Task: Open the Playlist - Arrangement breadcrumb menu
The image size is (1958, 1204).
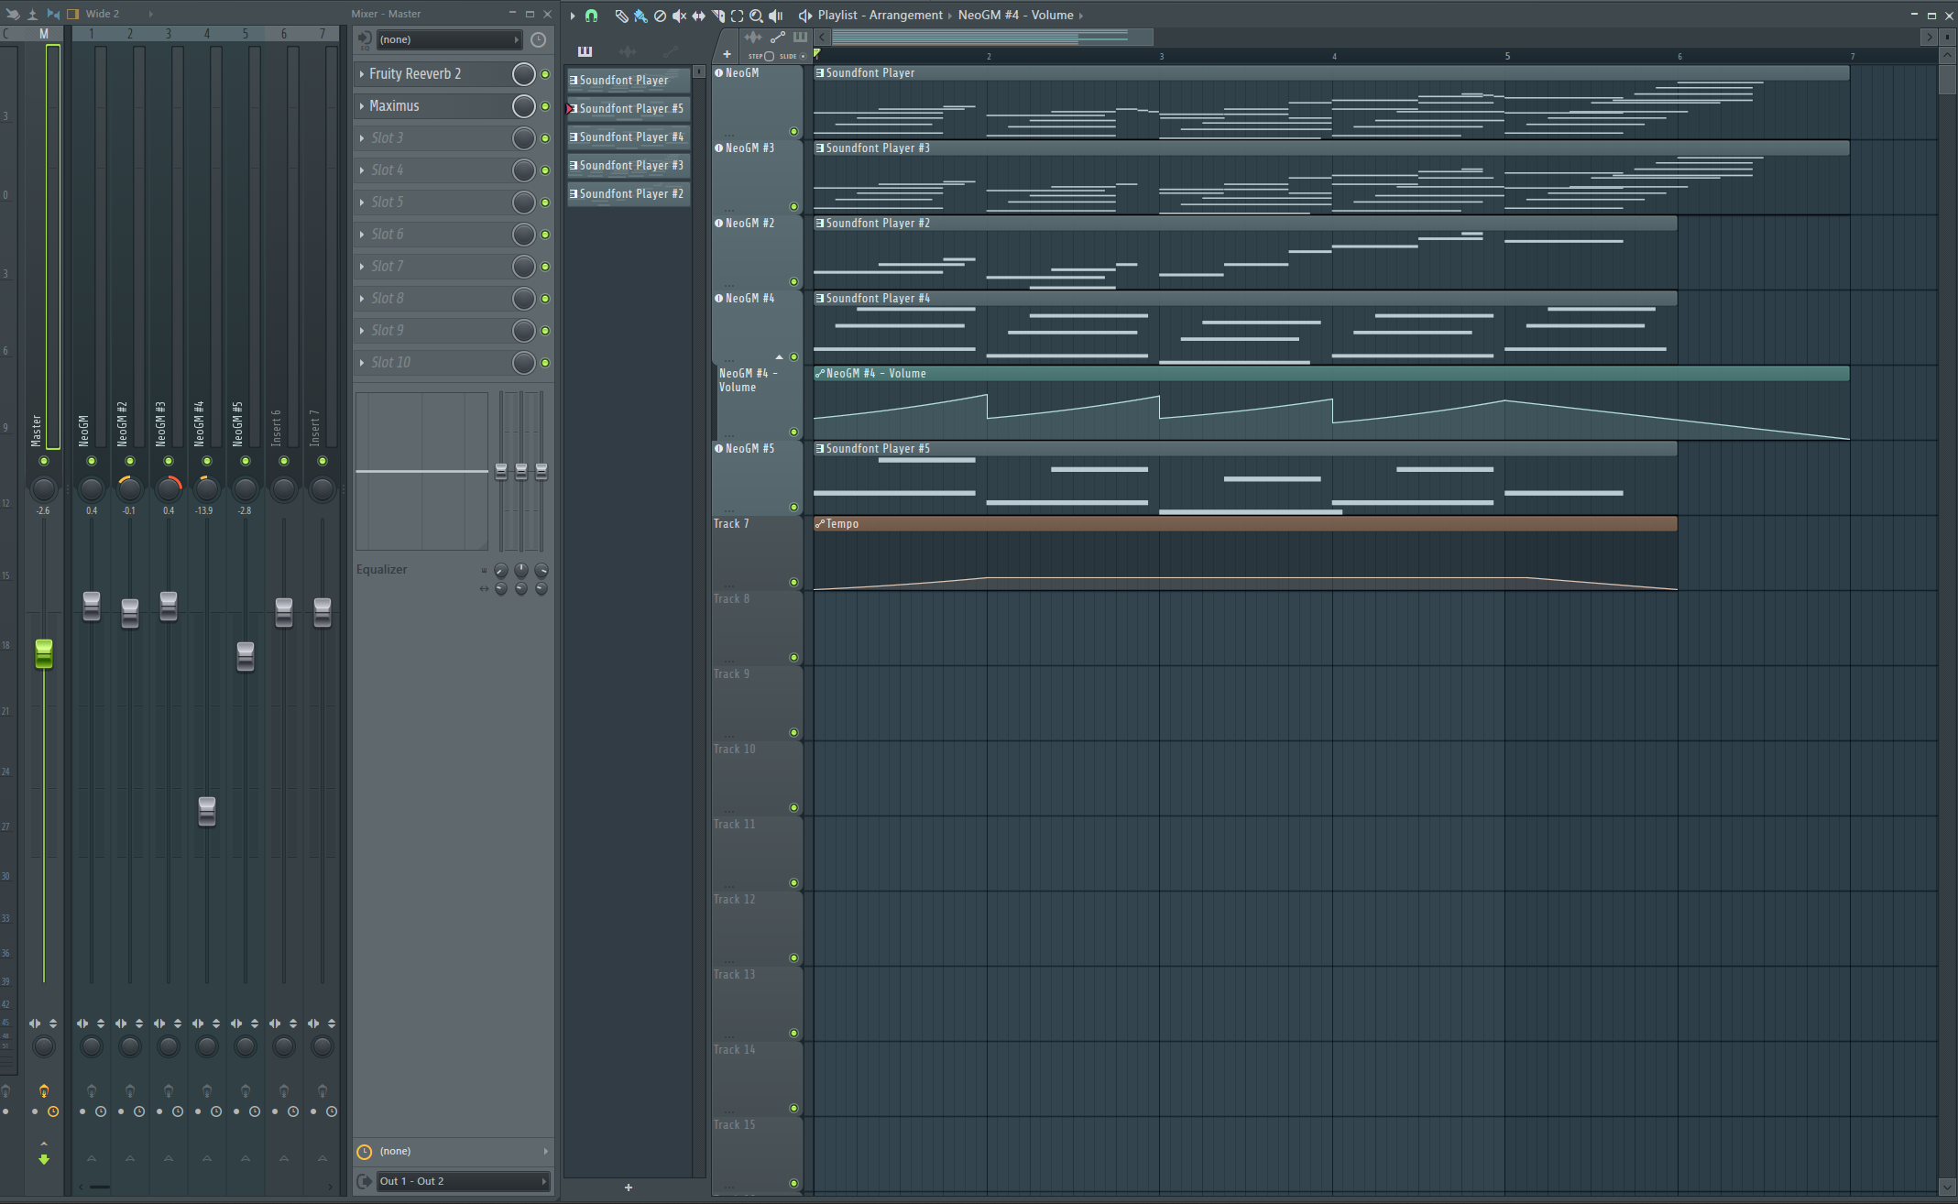Action: click(879, 15)
